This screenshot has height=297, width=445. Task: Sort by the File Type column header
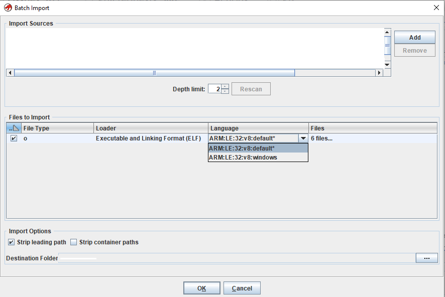click(58, 128)
